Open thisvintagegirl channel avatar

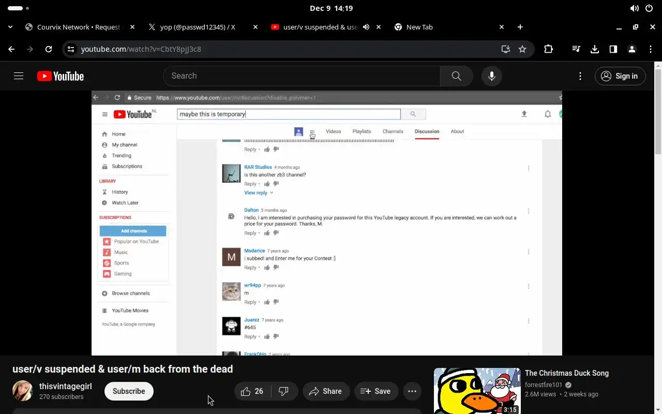pyautogui.click(x=23, y=391)
